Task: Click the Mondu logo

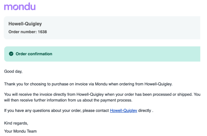Action: click(20, 6)
